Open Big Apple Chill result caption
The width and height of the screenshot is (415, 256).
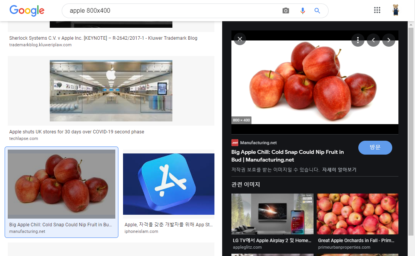(x=61, y=224)
